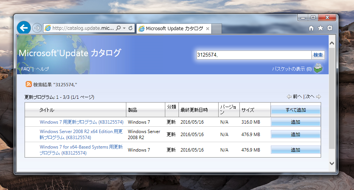Open the ヘルプ help link

pos(42,69)
